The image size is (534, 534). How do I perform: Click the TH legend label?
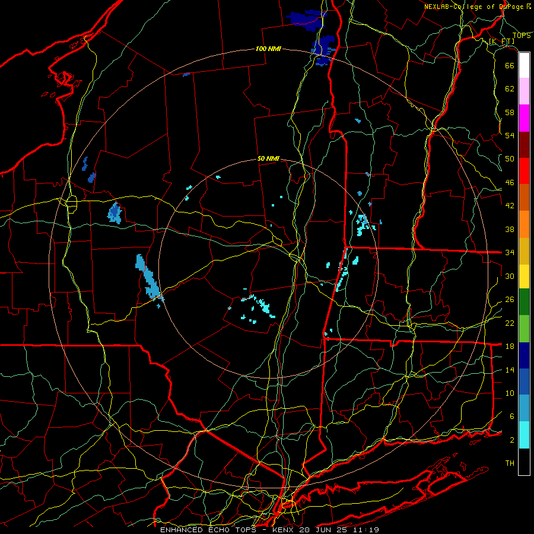click(510, 463)
